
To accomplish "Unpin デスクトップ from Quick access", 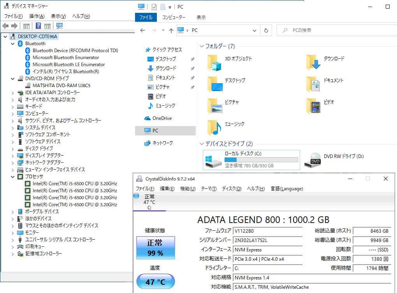I will (193, 59).
